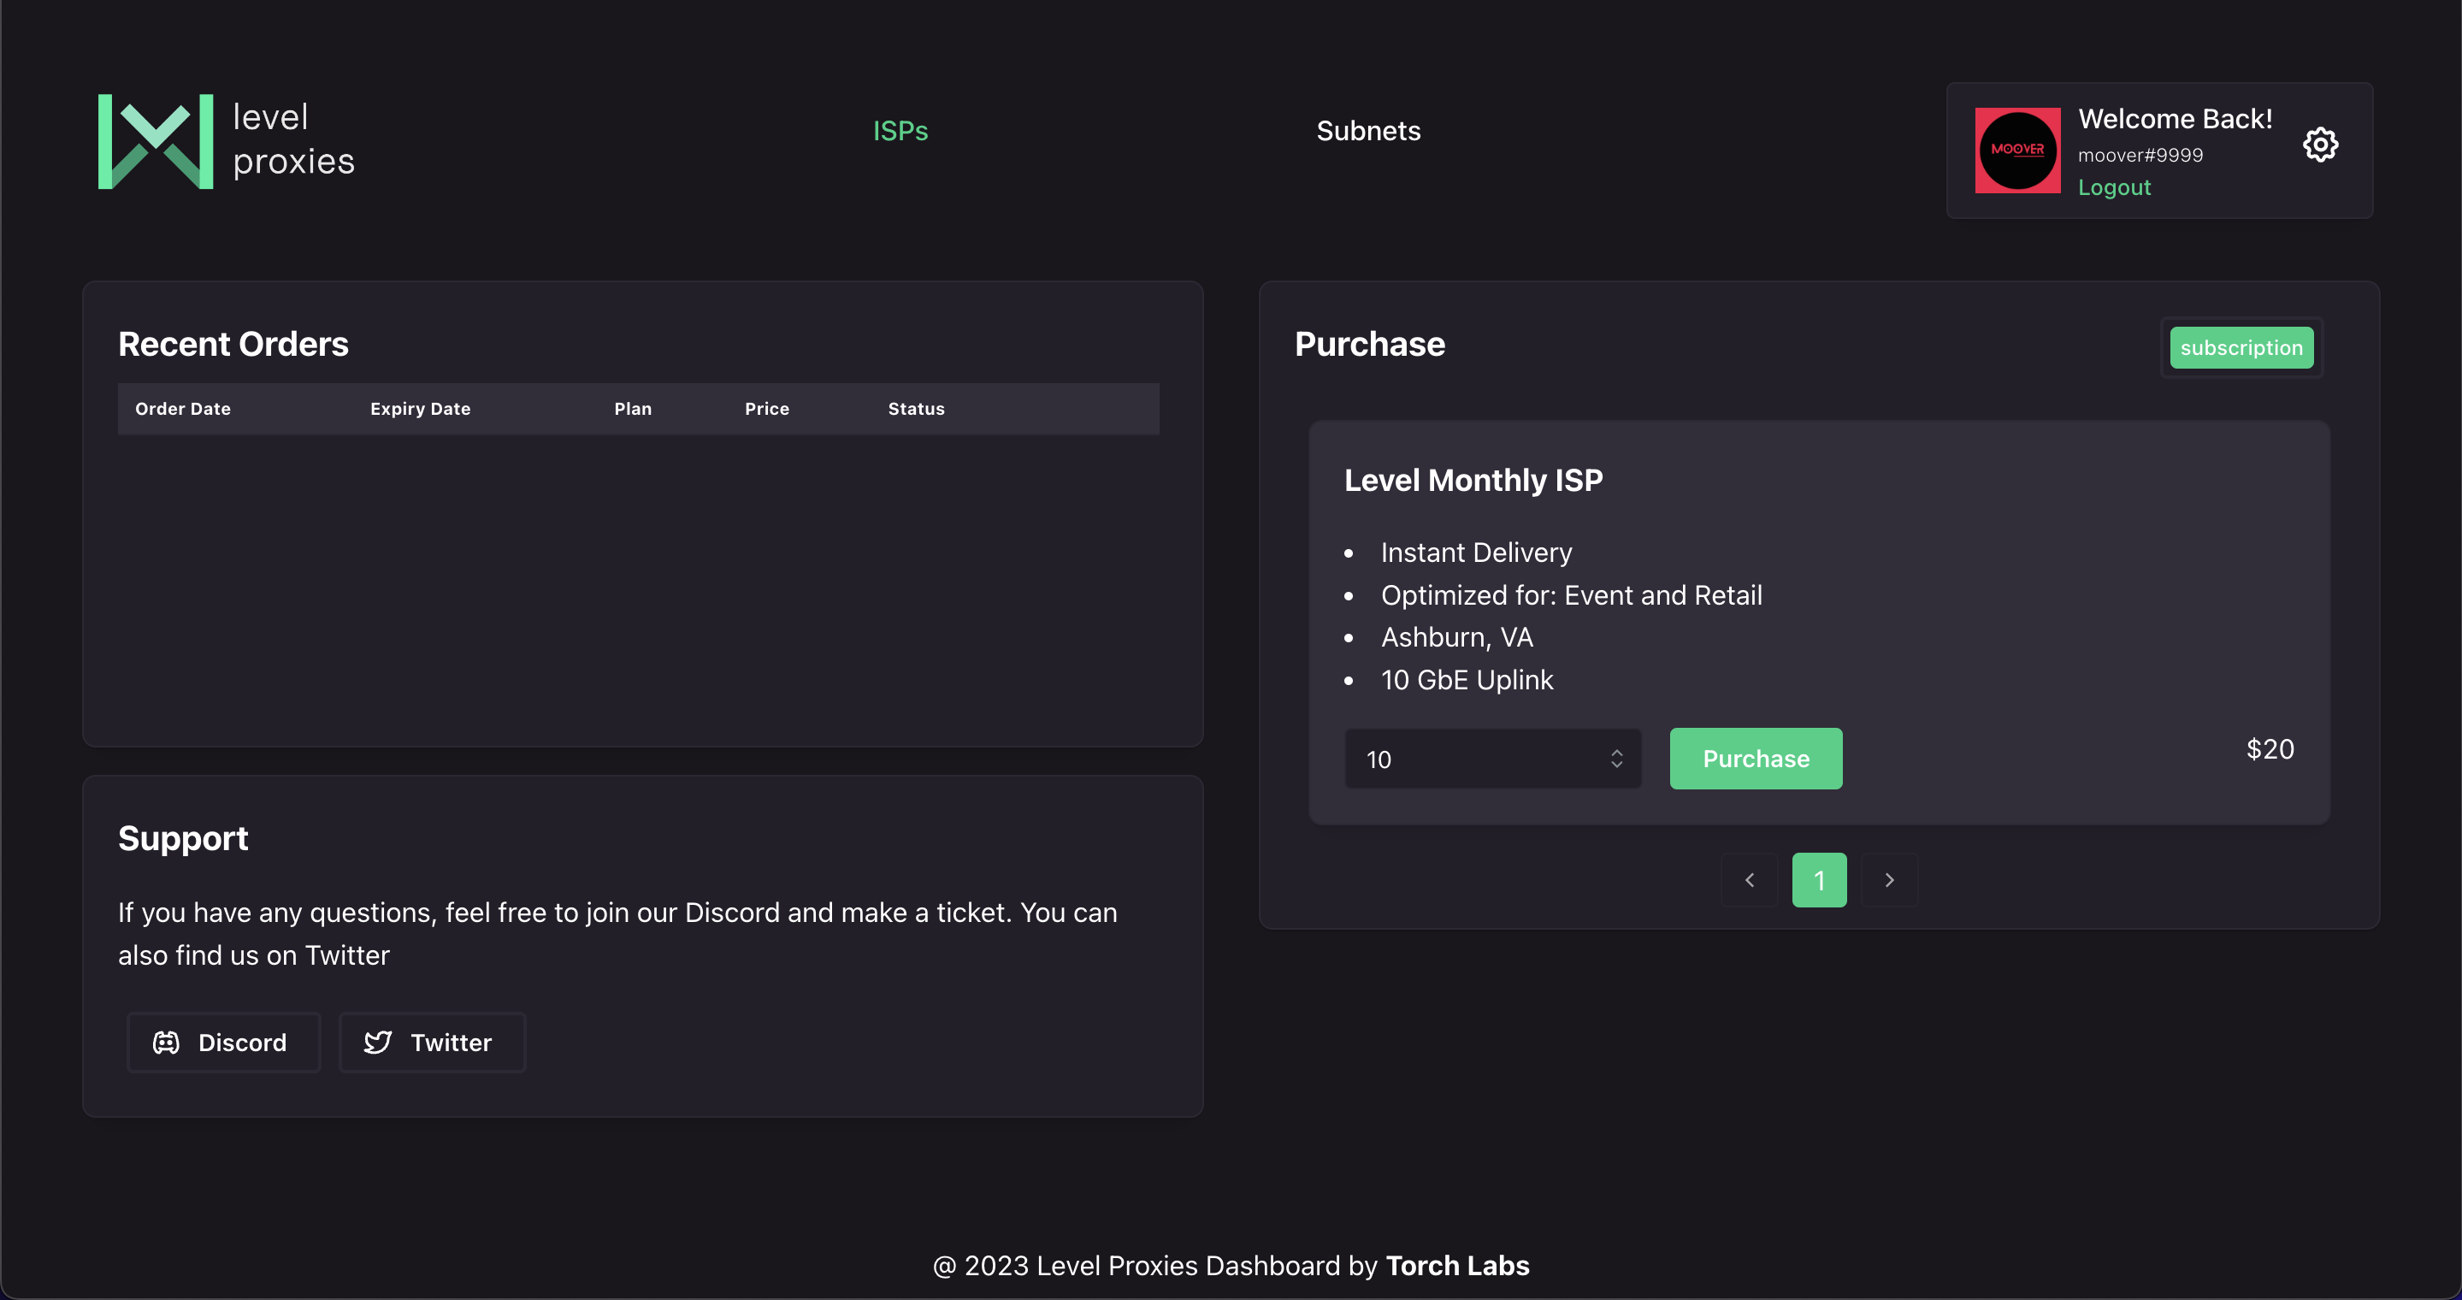Click the Status column header
The image size is (2462, 1300).
point(916,409)
